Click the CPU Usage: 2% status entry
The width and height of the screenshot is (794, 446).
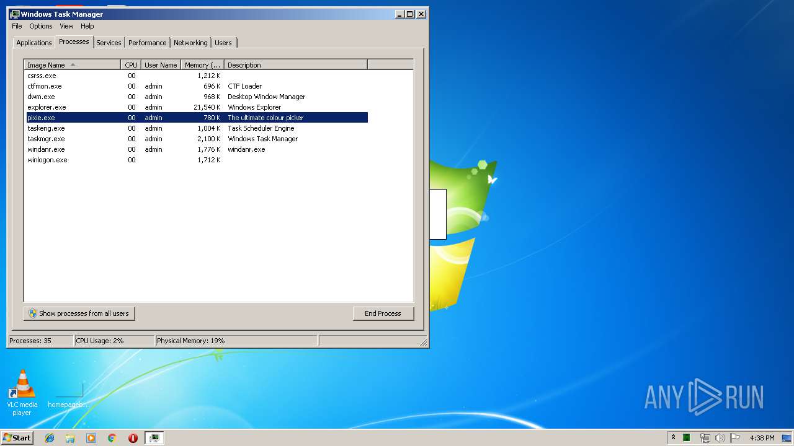pos(114,341)
